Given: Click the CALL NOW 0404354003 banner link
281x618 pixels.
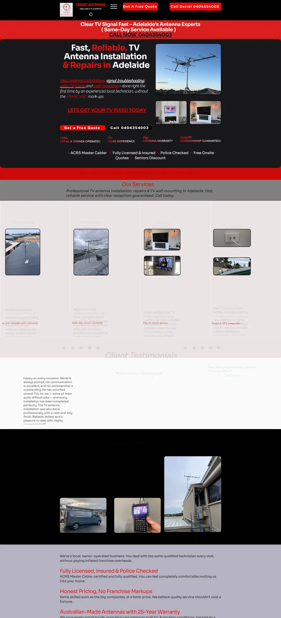Looking at the screenshot, I should coord(140,35).
